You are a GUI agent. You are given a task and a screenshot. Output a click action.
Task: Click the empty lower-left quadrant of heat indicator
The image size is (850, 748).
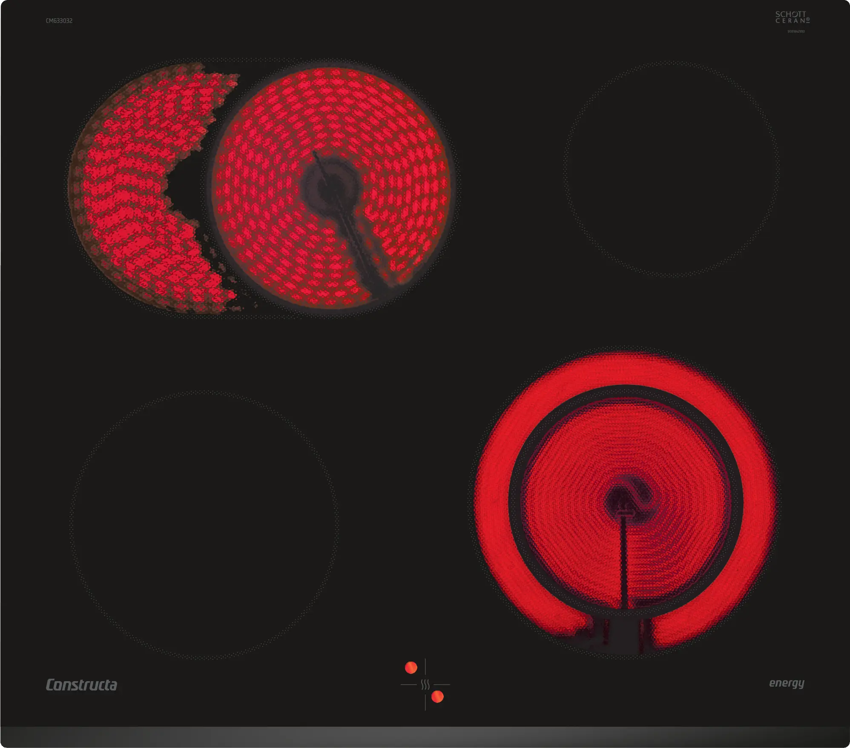(x=412, y=697)
